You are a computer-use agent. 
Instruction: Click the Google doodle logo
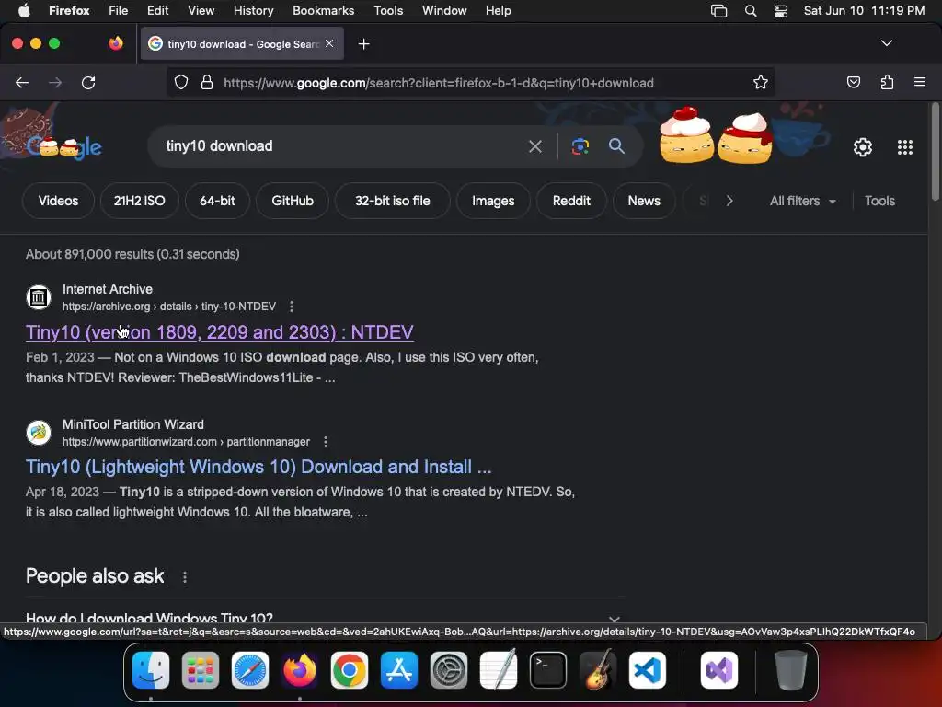(63, 146)
